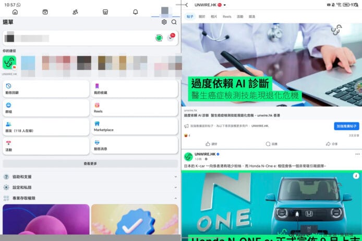The image size is (362, 241).
Task: Expand 設定和私隱 section
Action: tap(175, 187)
